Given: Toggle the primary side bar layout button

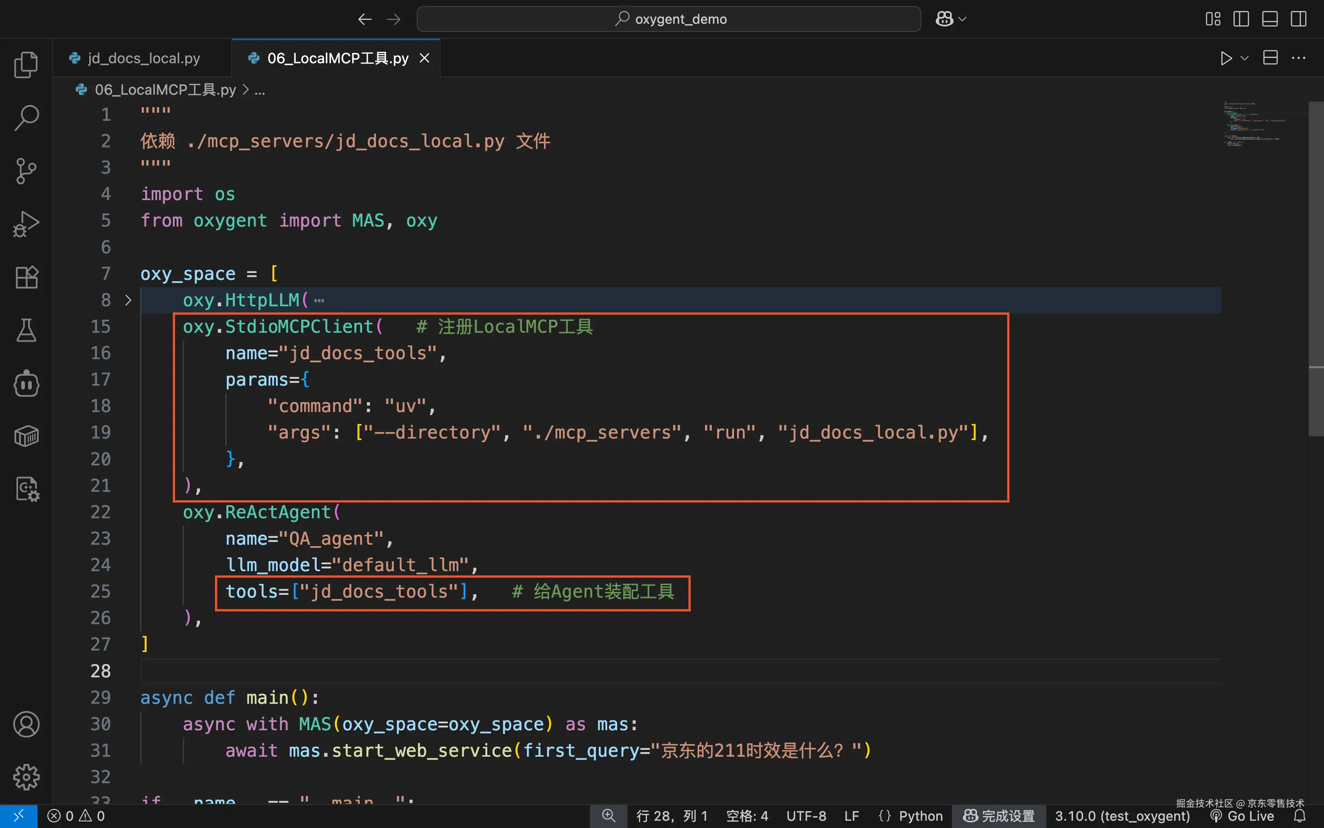Looking at the screenshot, I should pyautogui.click(x=1241, y=19).
